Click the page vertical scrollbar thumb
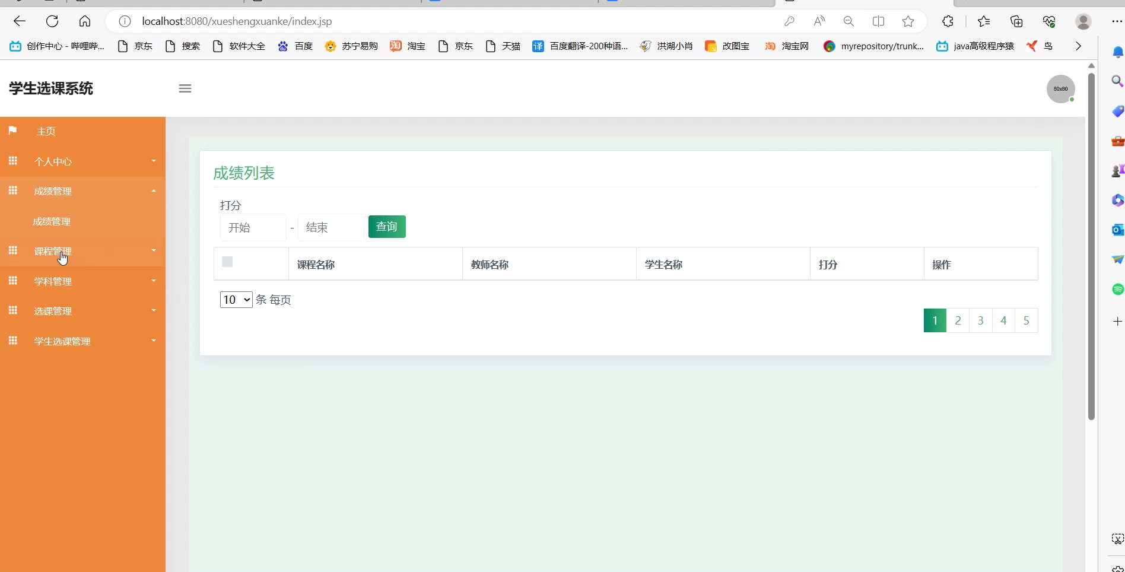The image size is (1125, 572). (x=1091, y=246)
